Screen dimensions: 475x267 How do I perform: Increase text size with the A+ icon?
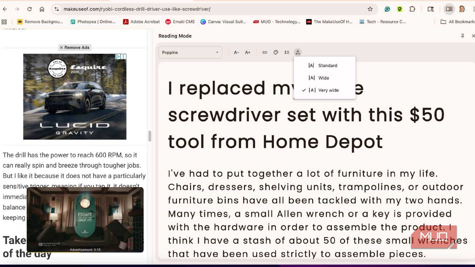(x=247, y=52)
